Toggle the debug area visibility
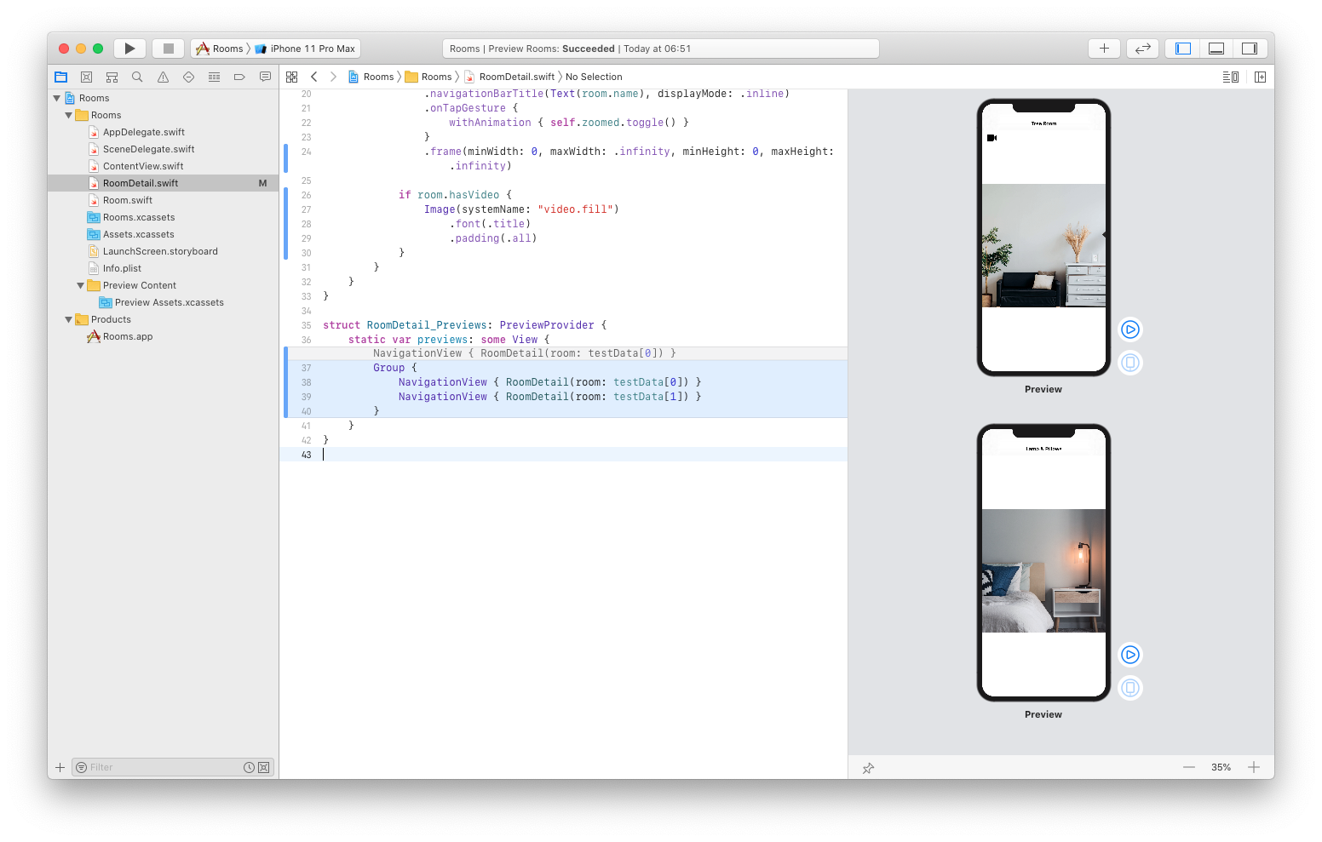Viewport: 1322px width, 842px height. (x=1216, y=48)
